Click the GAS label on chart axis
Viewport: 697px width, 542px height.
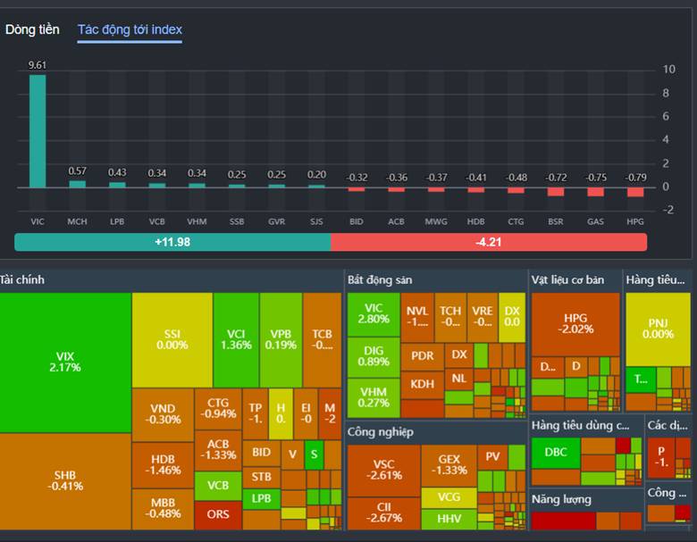[x=595, y=221]
